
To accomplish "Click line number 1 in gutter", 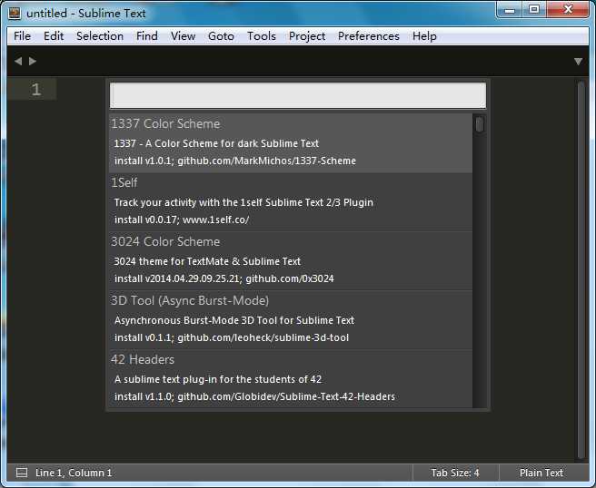I will click(36, 90).
